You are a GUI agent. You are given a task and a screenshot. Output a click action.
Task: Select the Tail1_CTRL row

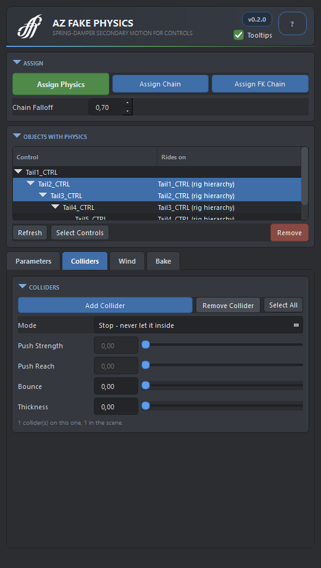point(157,172)
